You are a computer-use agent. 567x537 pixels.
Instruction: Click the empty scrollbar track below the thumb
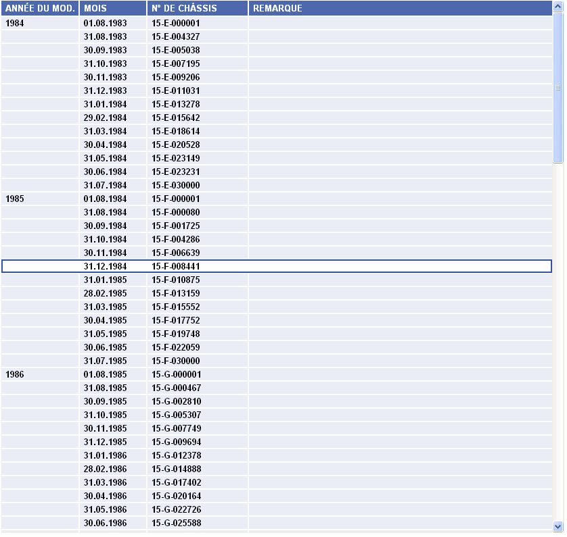point(558,338)
